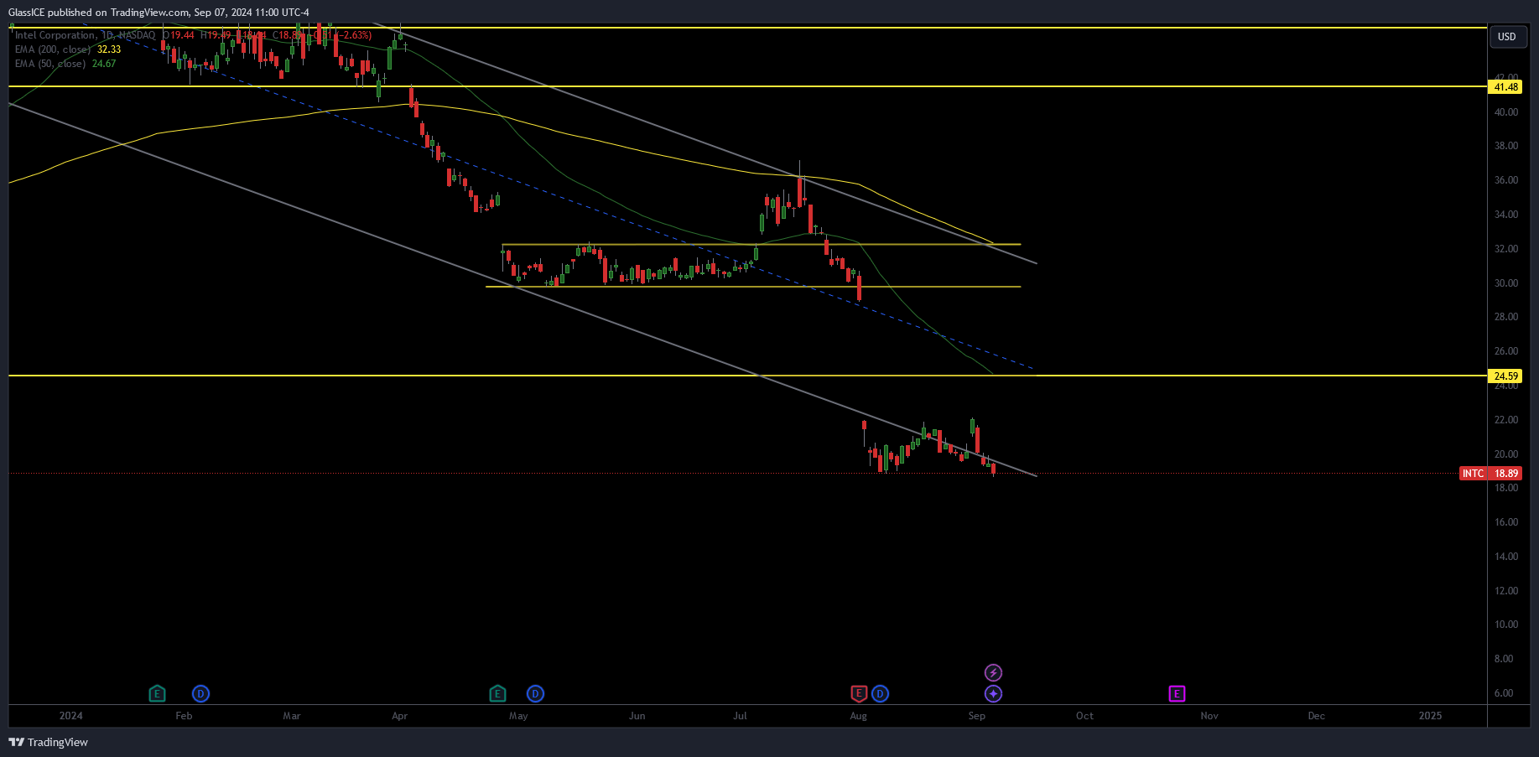Click the yellow 41.48 price label
The image size is (1539, 757).
pos(1505,86)
